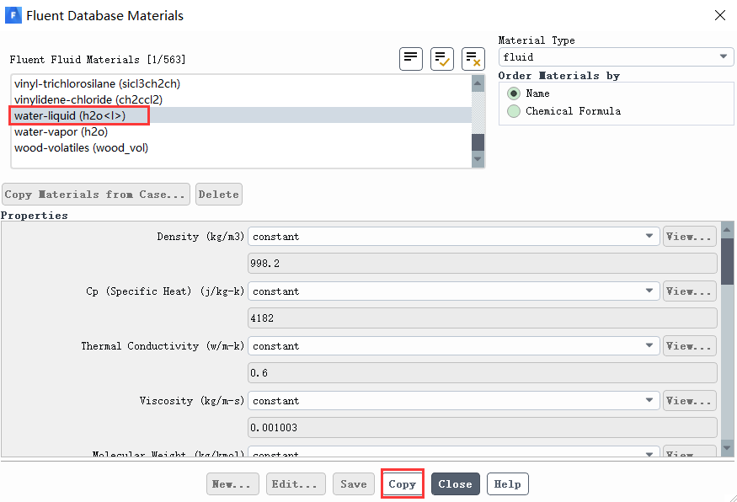Select water-liquid (h2o<l>) material

(241, 115)
